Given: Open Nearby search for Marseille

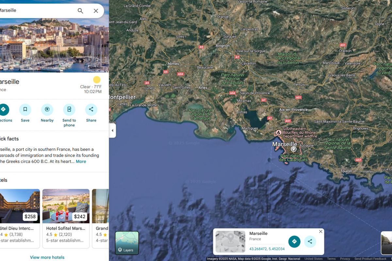Looking at the screenshot, I should (x=47, y=110).
